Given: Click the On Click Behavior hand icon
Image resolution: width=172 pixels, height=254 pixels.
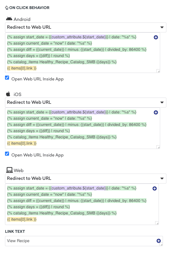Looking at the screenshot, I should [x=7, y=7].
